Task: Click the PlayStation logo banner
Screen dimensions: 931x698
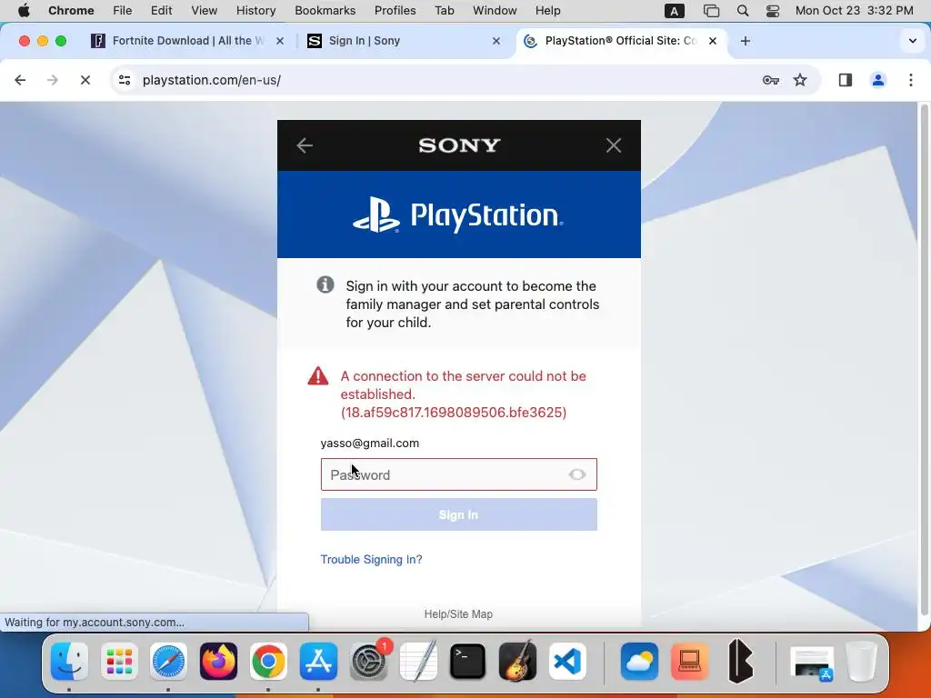Action: point(459,214)
